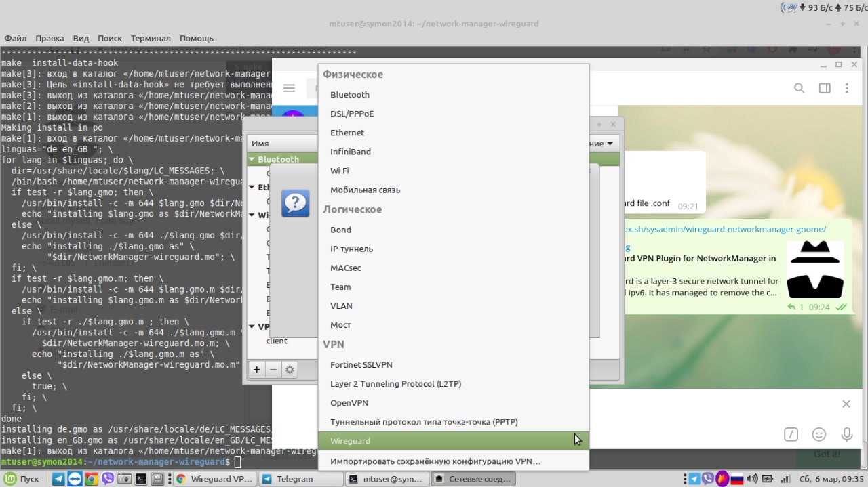Launch Chrome from panel launcher
This screenshot has height=487, width=868.
coord(91,479)
